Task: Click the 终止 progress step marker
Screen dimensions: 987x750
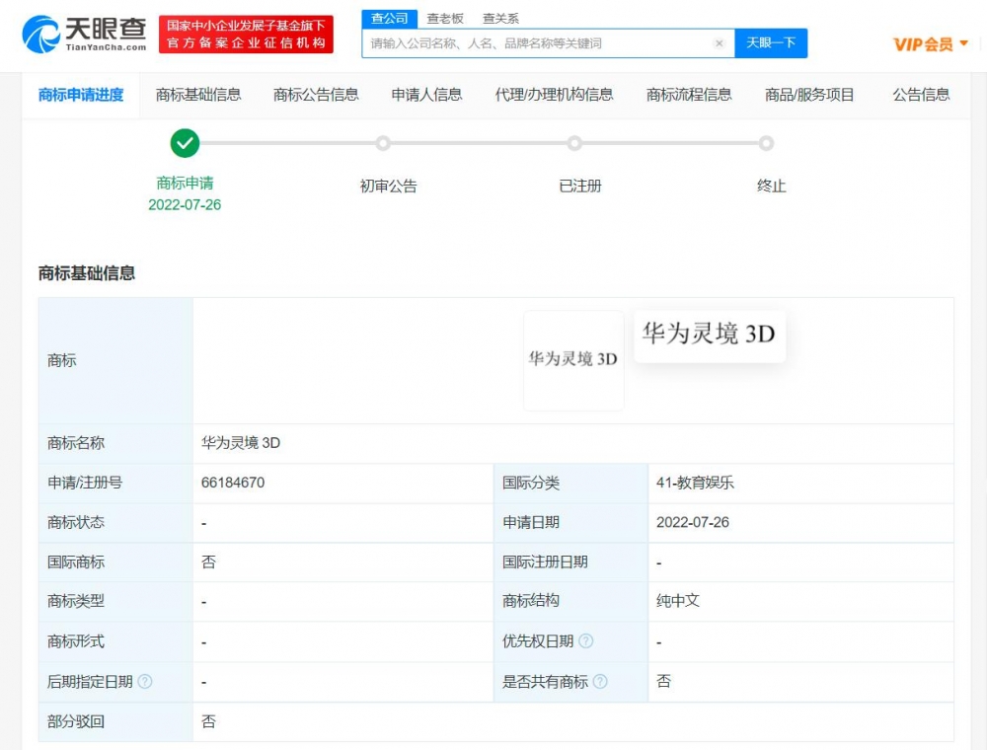Action: point(766,143)
